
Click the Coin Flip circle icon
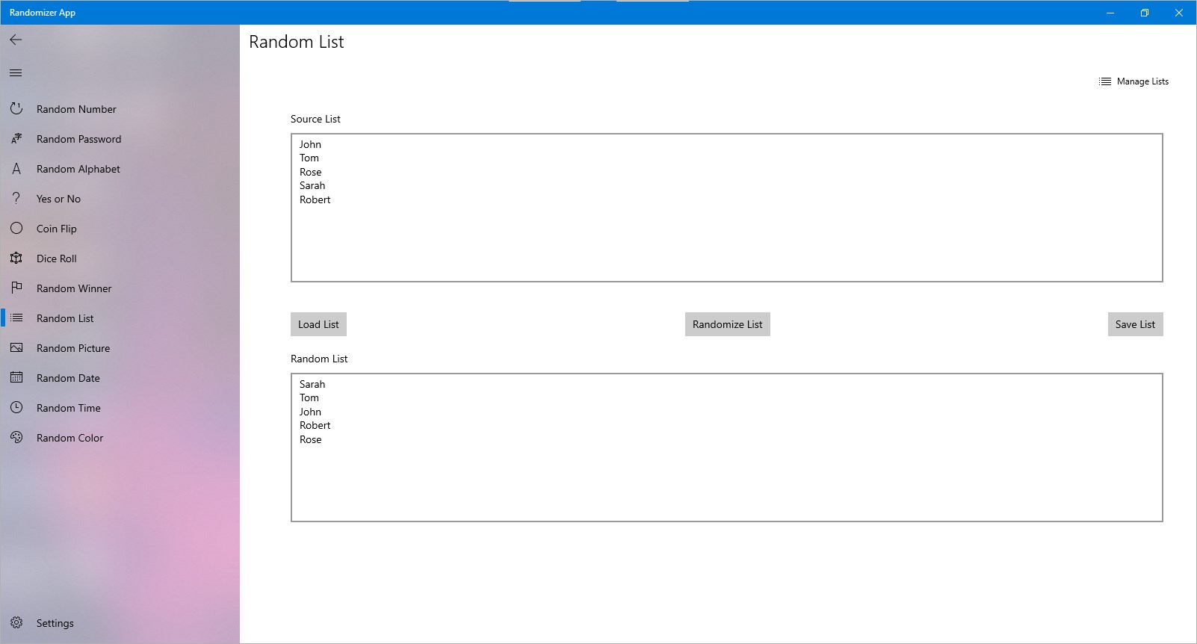point(16,229)
